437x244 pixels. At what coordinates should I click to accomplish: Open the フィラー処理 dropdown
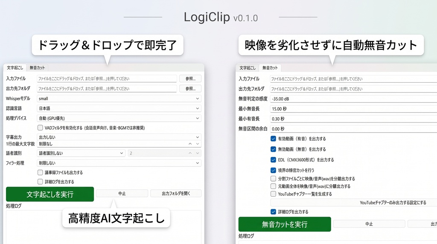click(x=119, y=163)
